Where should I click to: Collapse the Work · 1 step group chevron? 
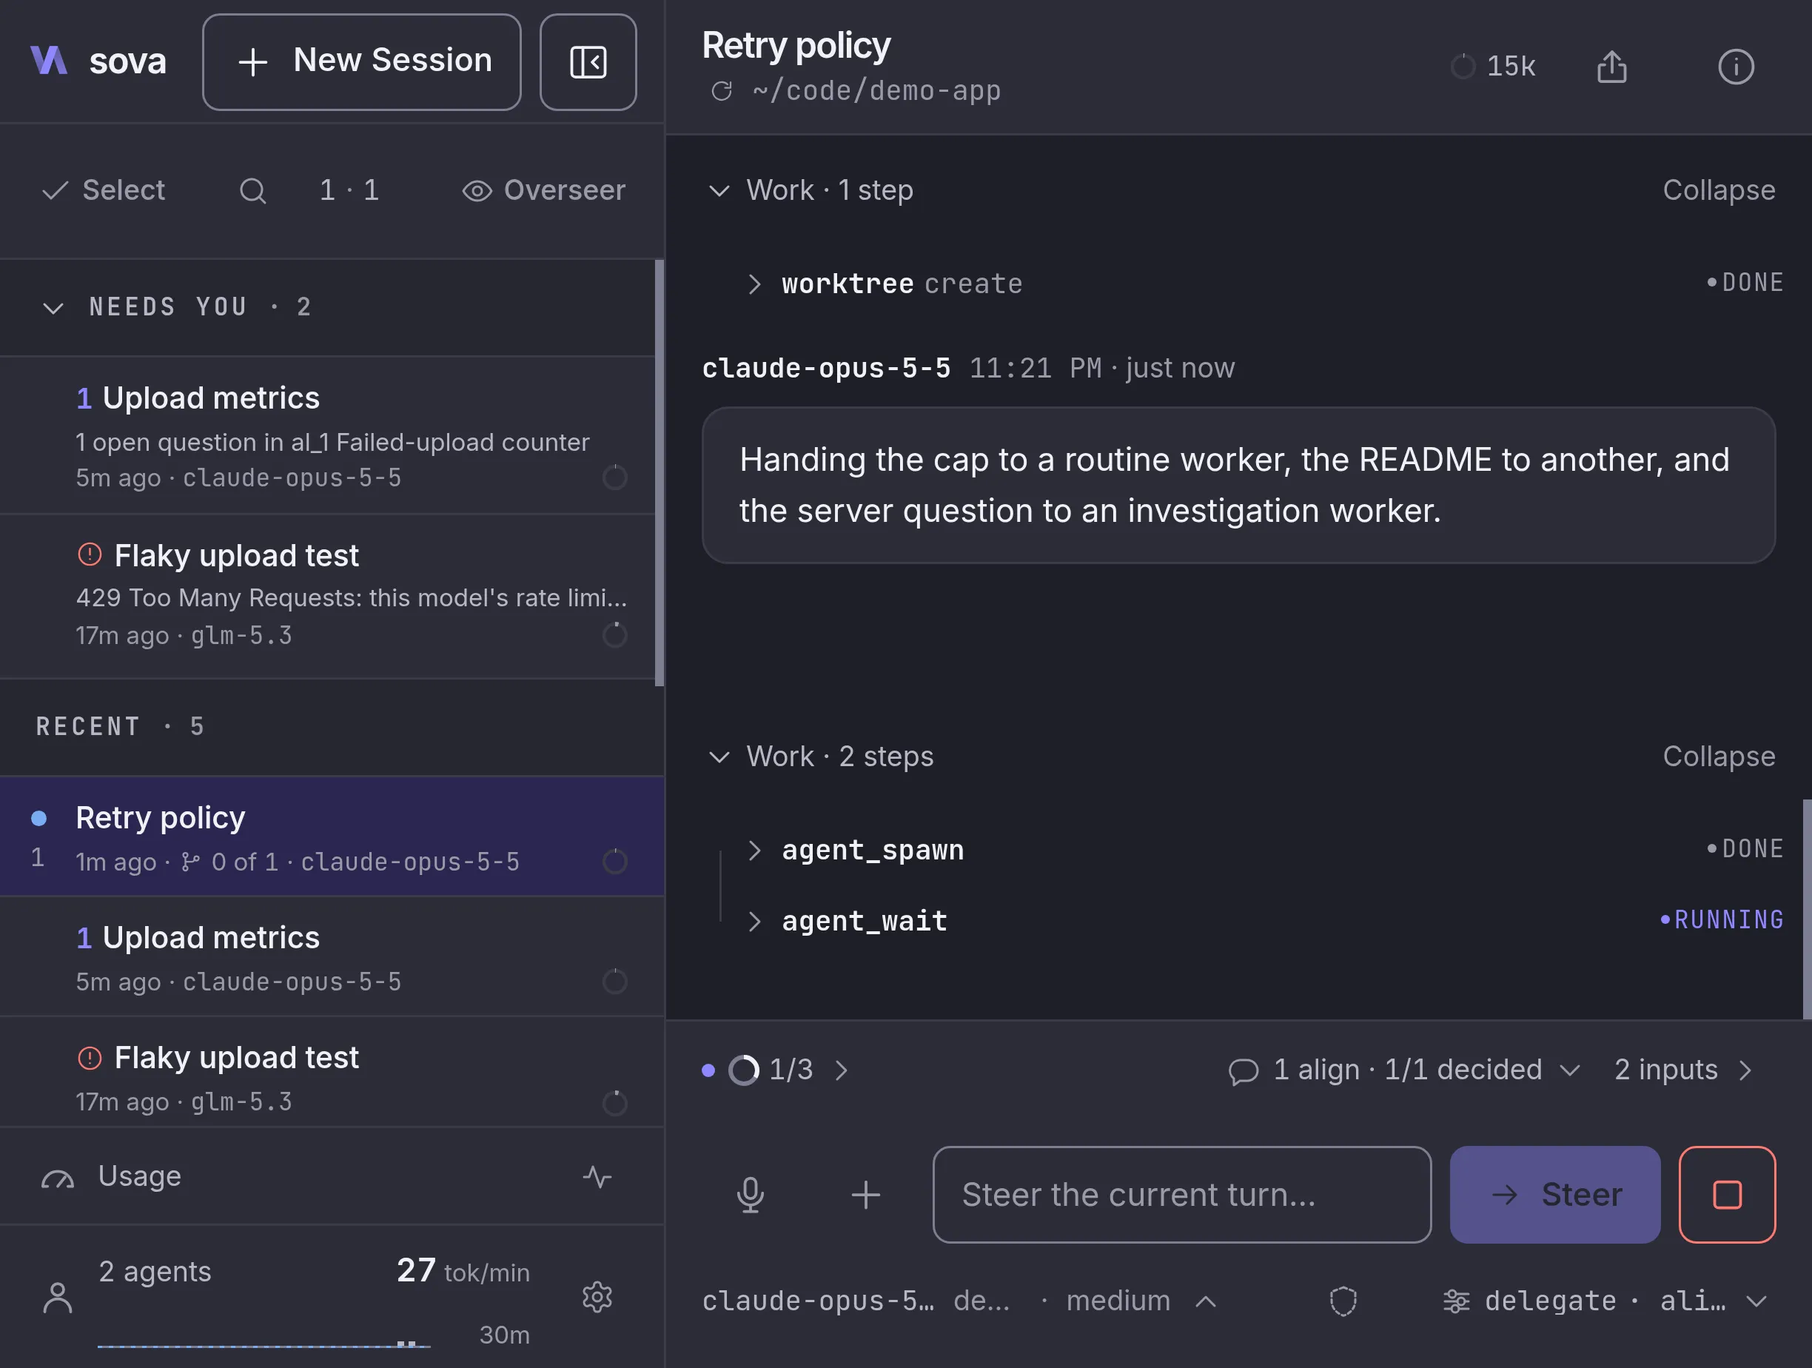pyautogui.click(x=719, y=191)
